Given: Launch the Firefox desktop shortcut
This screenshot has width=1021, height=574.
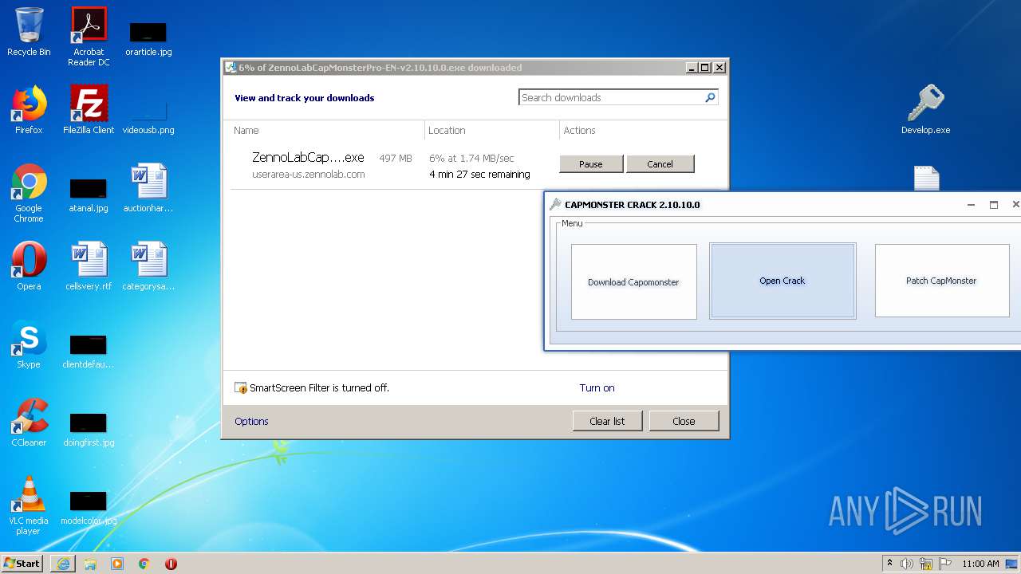Looking at the screenshot, I should point(29,110).
